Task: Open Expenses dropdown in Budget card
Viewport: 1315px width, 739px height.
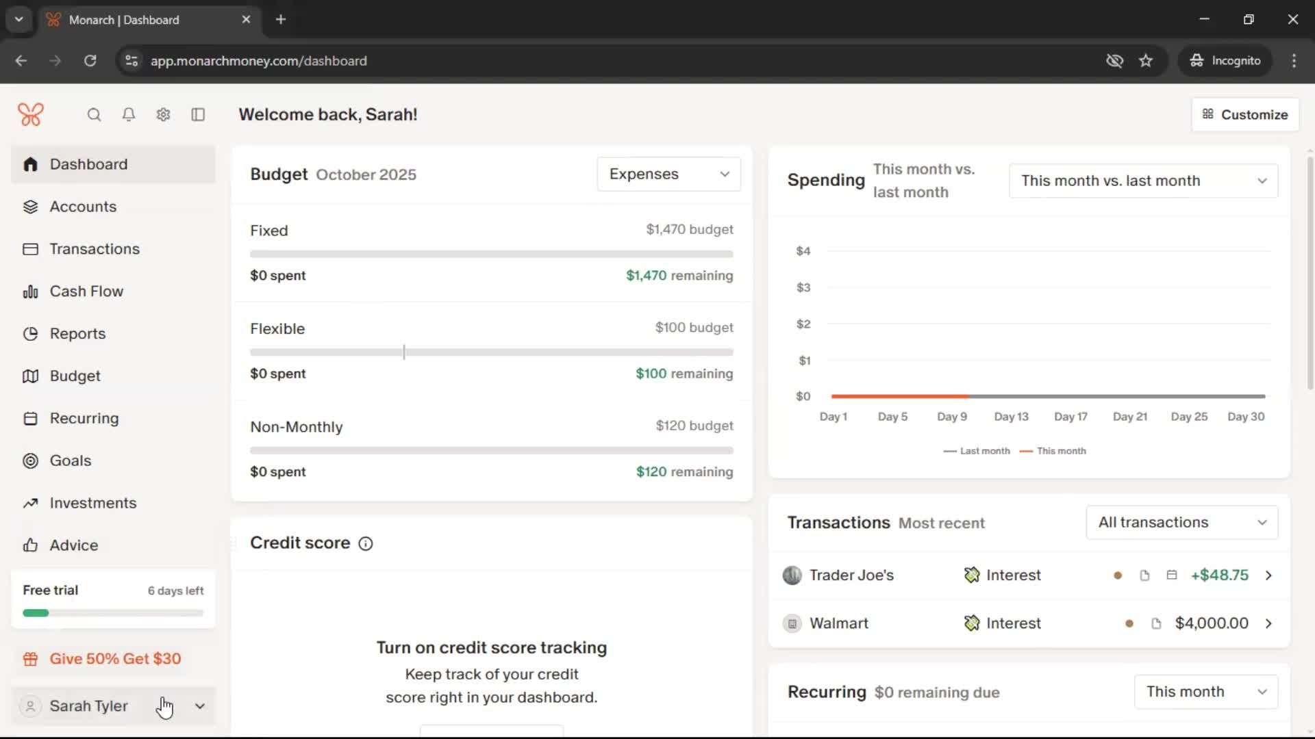Action: coord(668,174)
